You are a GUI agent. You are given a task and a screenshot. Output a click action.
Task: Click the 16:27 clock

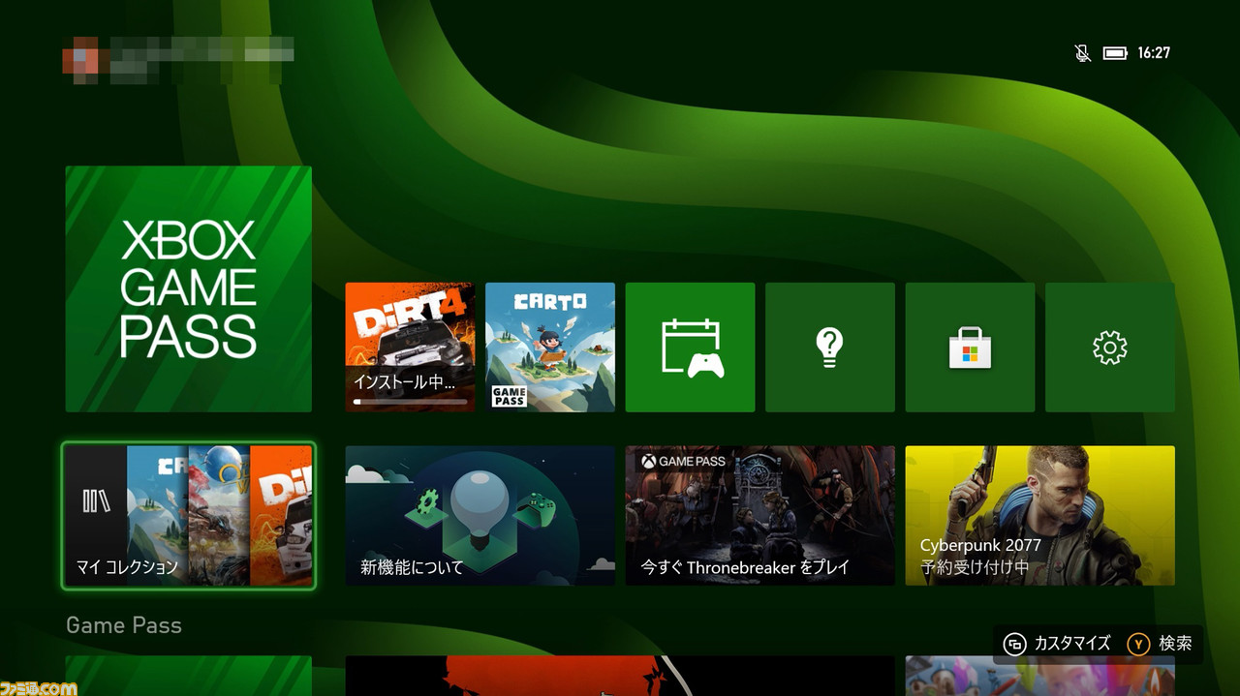tap(1154, 53)
